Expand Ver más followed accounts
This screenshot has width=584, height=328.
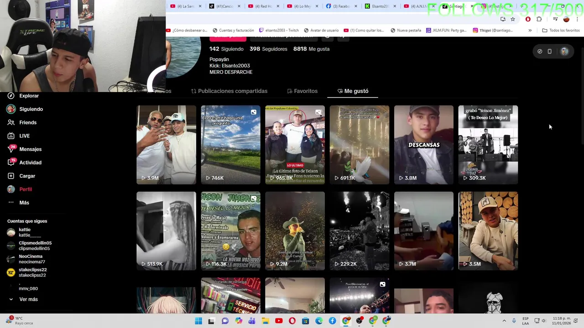24,299
